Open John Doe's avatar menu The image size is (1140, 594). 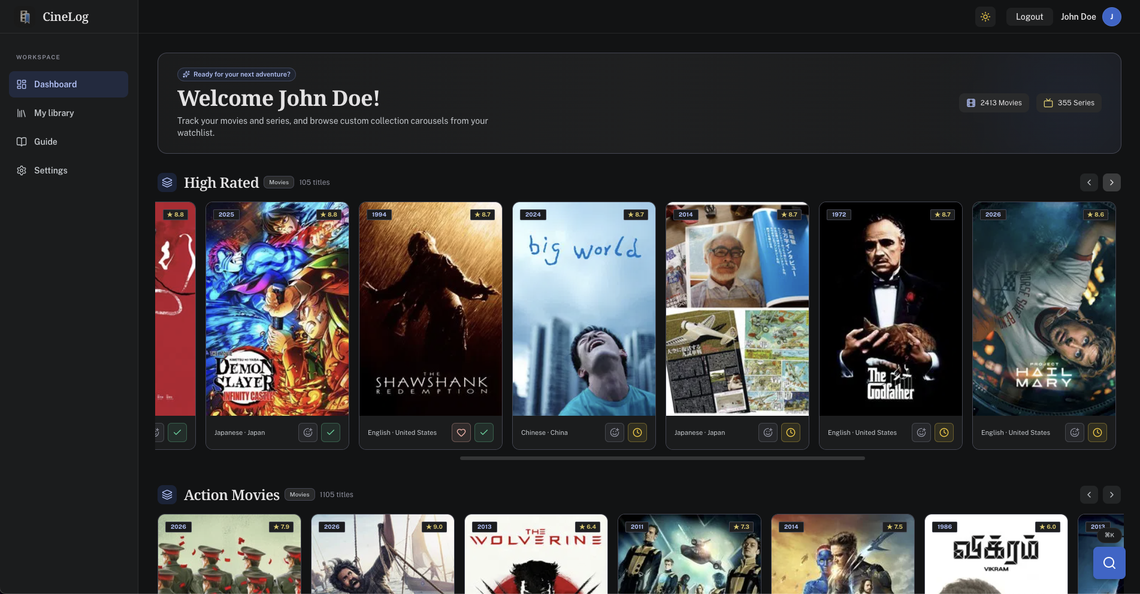[x=1112, y=17]
